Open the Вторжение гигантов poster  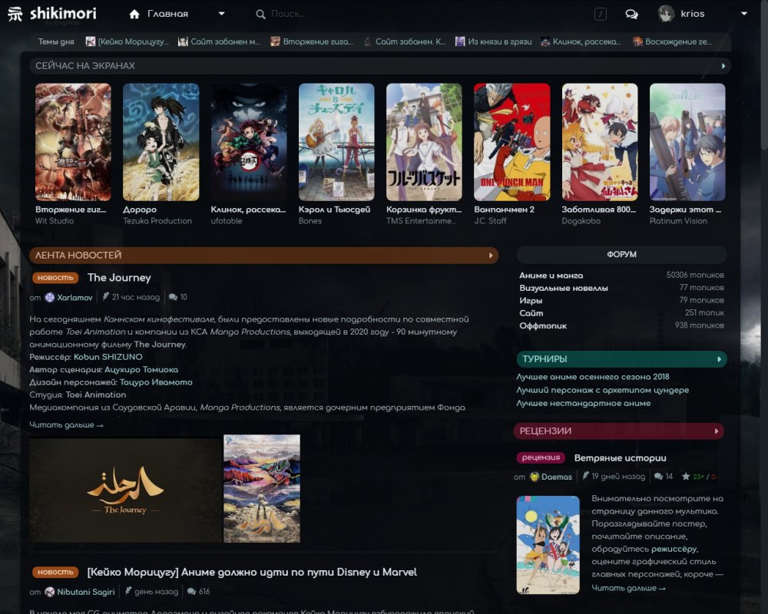73,142
